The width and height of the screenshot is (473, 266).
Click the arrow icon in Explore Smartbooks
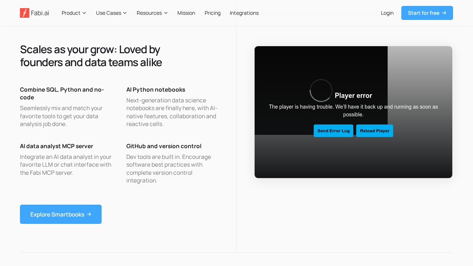point(89,214)
